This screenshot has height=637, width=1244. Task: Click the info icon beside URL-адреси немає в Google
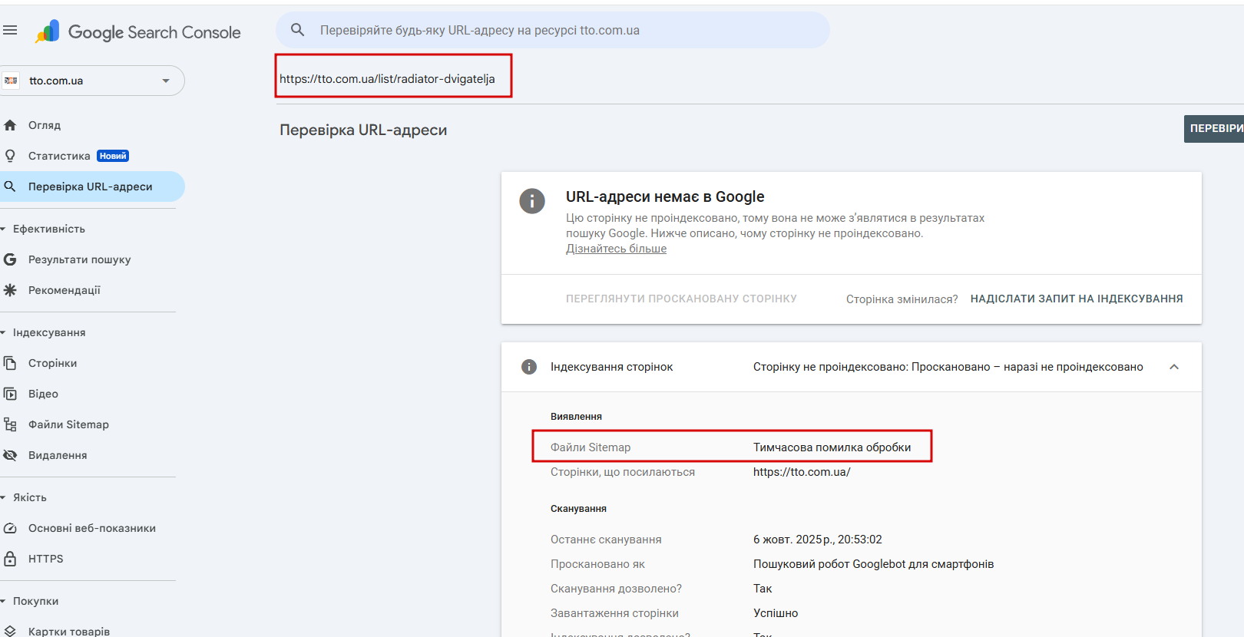(x=532, y=201)
